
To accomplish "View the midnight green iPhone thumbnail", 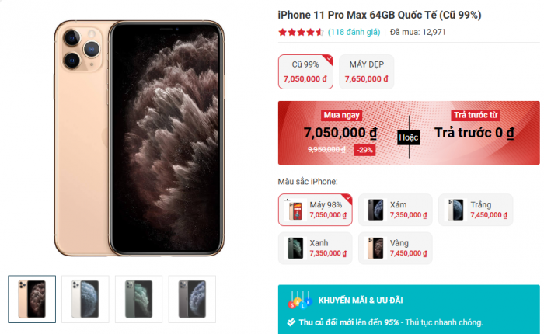I will 139,299.
